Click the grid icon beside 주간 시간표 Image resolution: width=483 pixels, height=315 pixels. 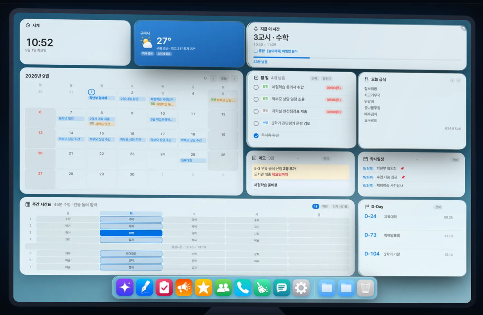pyautogui.click(x=28, y=204)
